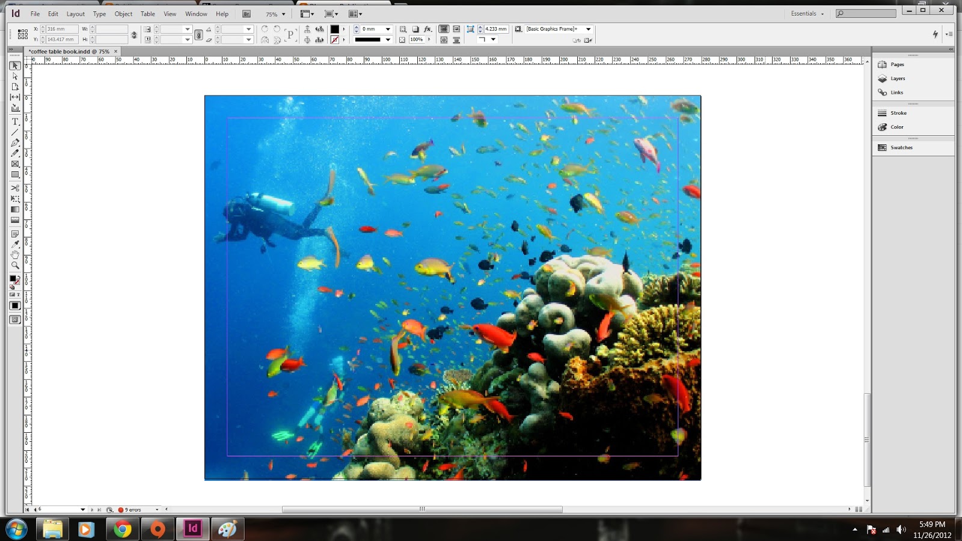
Task: Open the Arrange Documents dropdown
Action: pos(355,14)
